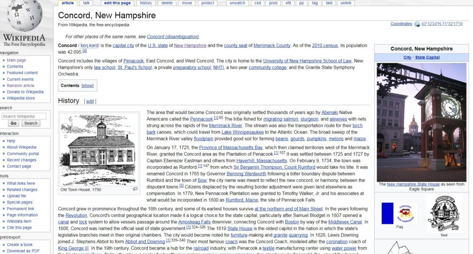Select the move tab
The height and width of the screenshot is (254, 473).
(x=187, y=3)
